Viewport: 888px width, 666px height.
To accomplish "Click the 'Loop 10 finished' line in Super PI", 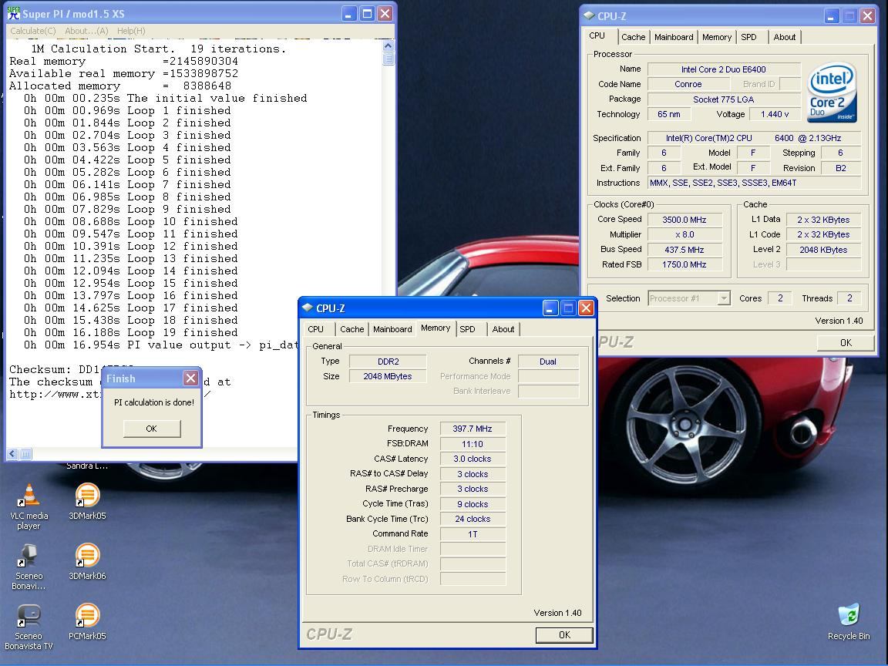I will point(131,221).
